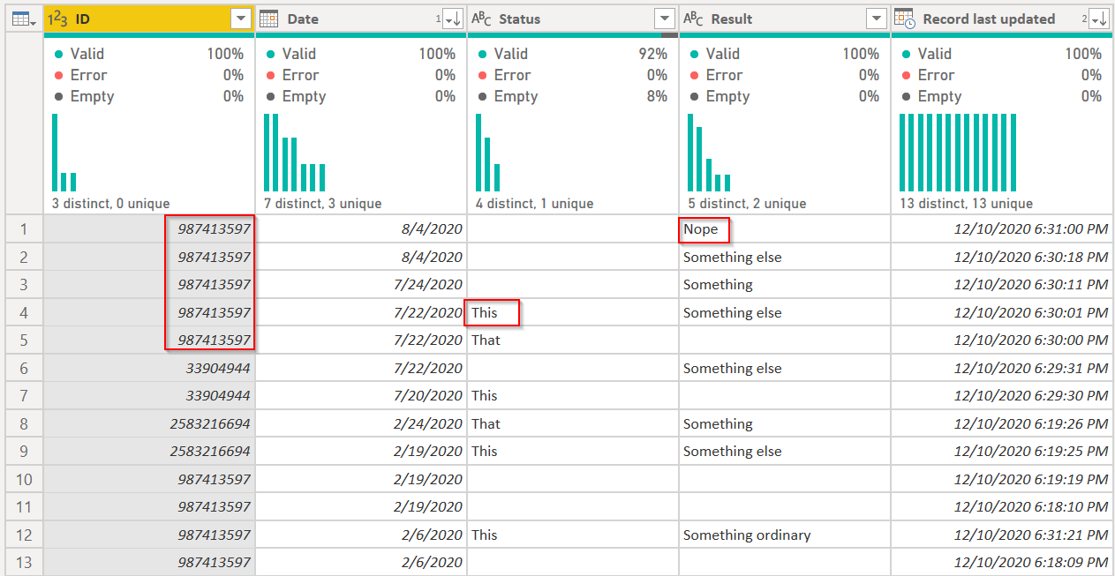This screenshot has height=576, width=1115.
Task: Select the date 7/24/2020 cell
Action: (x=361, y=285)
